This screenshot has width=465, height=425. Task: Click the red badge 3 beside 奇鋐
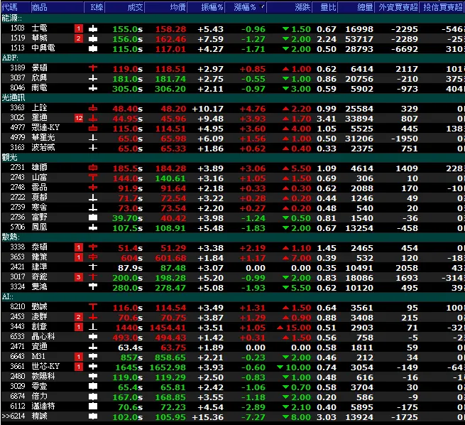coord(79,277)
